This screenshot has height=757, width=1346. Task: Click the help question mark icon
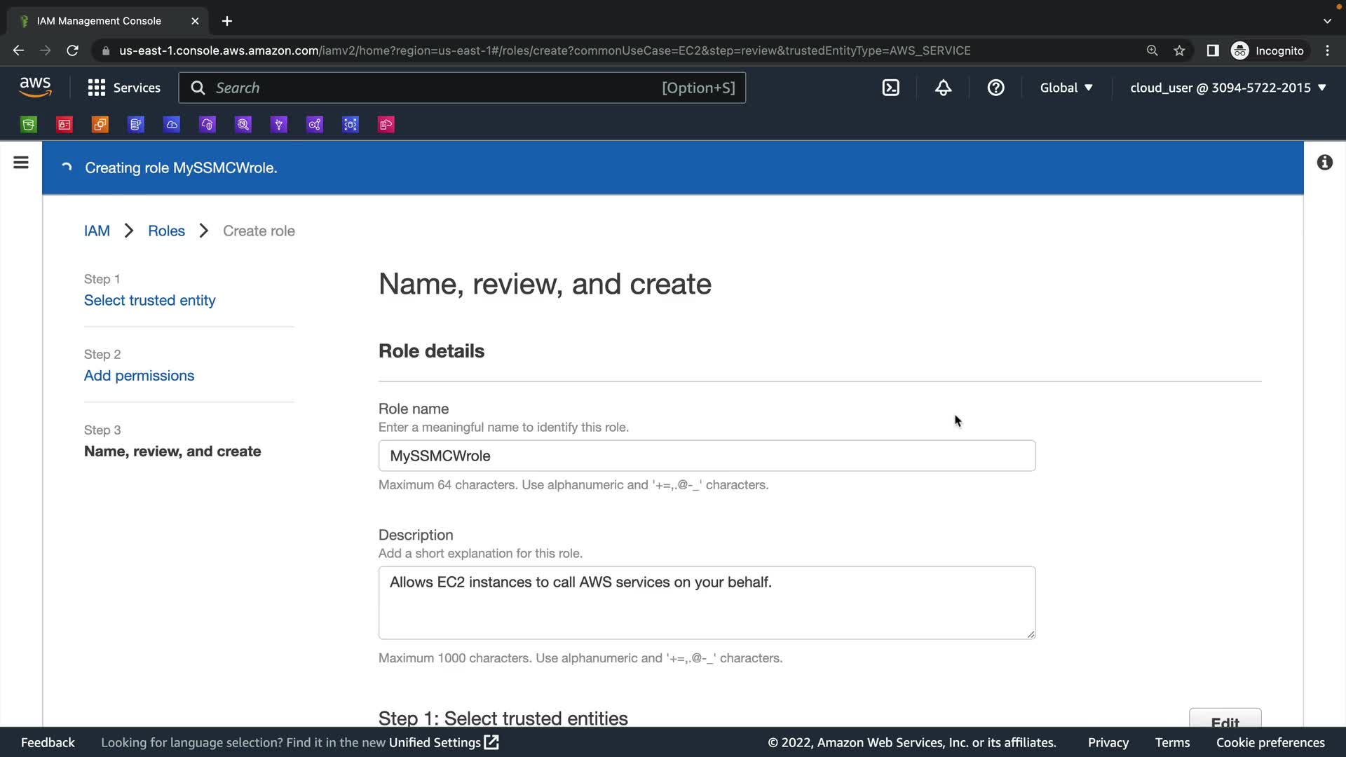coord(995,88)
